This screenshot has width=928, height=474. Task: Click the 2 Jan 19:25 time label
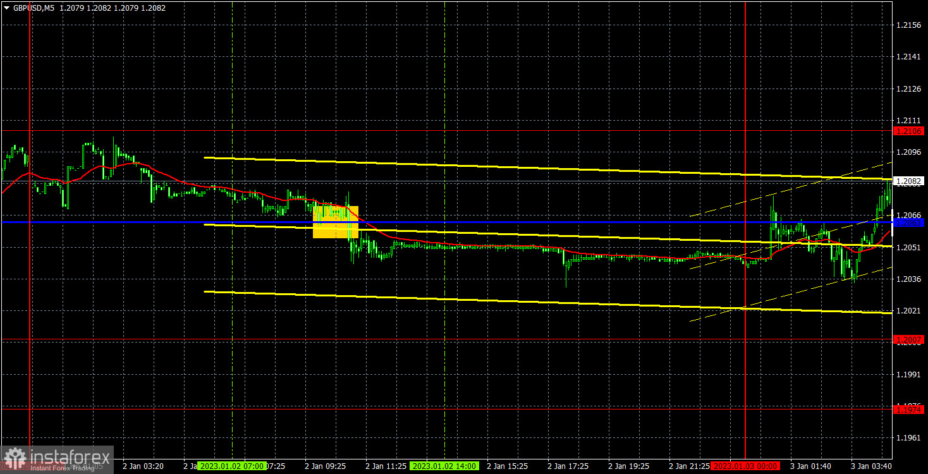(628, 466)
